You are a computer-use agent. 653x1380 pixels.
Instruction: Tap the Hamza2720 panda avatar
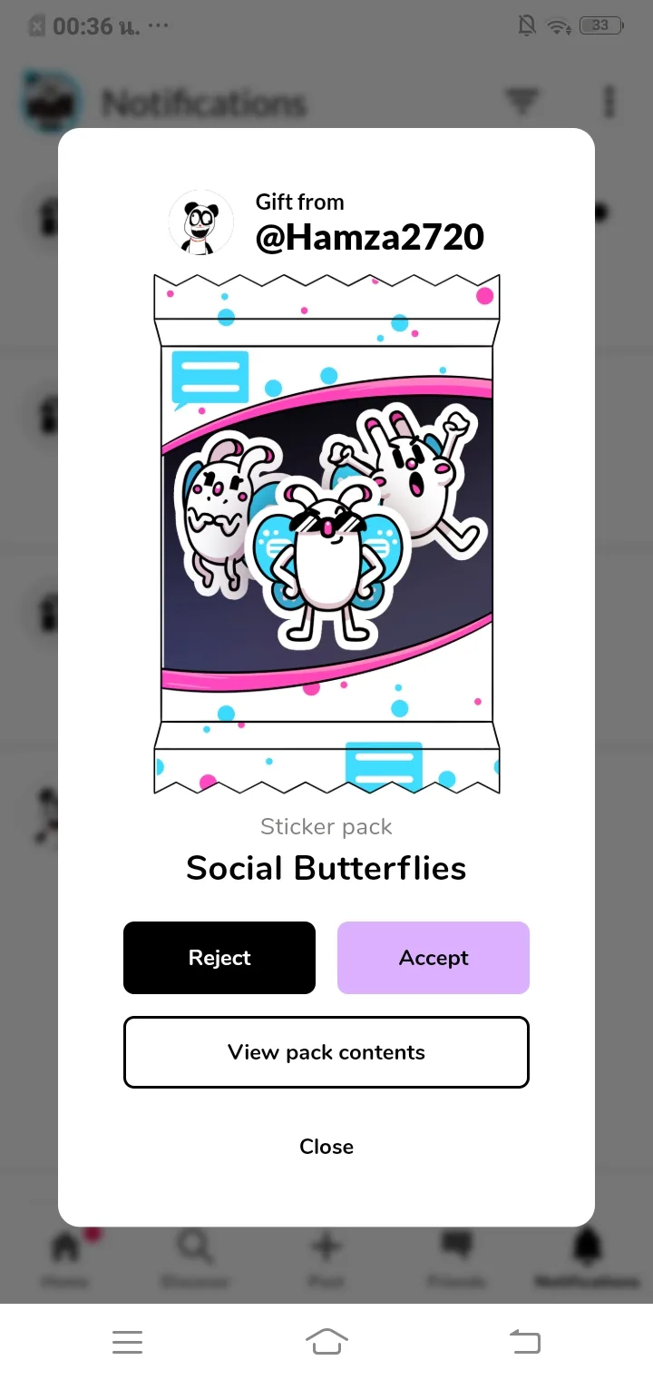pyautogui.click(x=201, y=222)
